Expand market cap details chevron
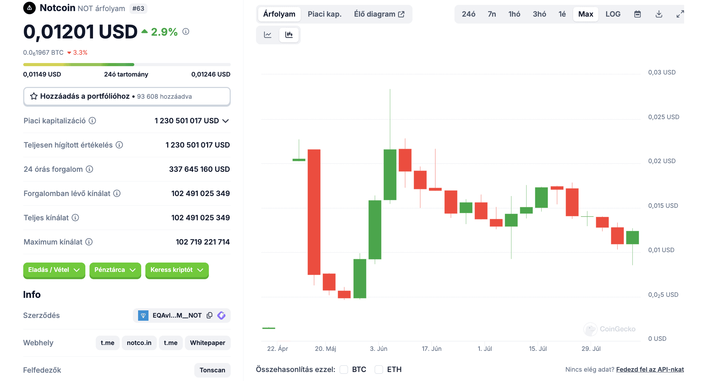Image resolution: width=723 pixels, height=381 pixels. (x=226, y=121)
